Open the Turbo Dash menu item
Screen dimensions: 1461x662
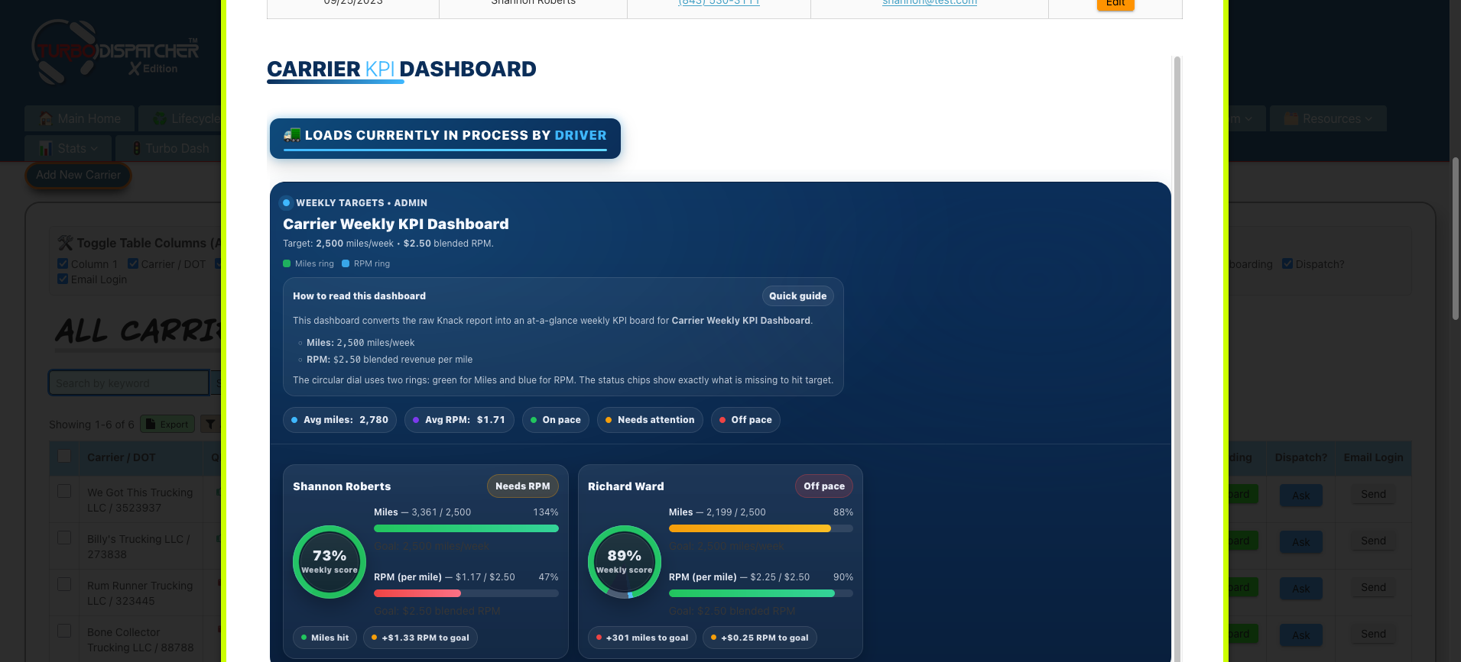[x=177, y=148]
